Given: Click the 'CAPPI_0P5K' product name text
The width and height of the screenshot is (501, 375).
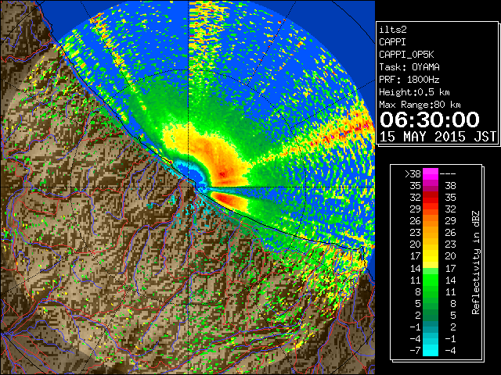Looking at the screenshot, I should [406, 55].
